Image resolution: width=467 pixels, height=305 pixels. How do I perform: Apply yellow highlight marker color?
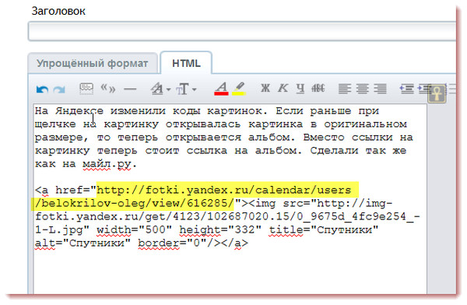[x=239, y=89]
